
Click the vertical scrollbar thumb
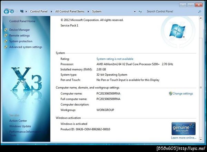click(x=201, y=87)
